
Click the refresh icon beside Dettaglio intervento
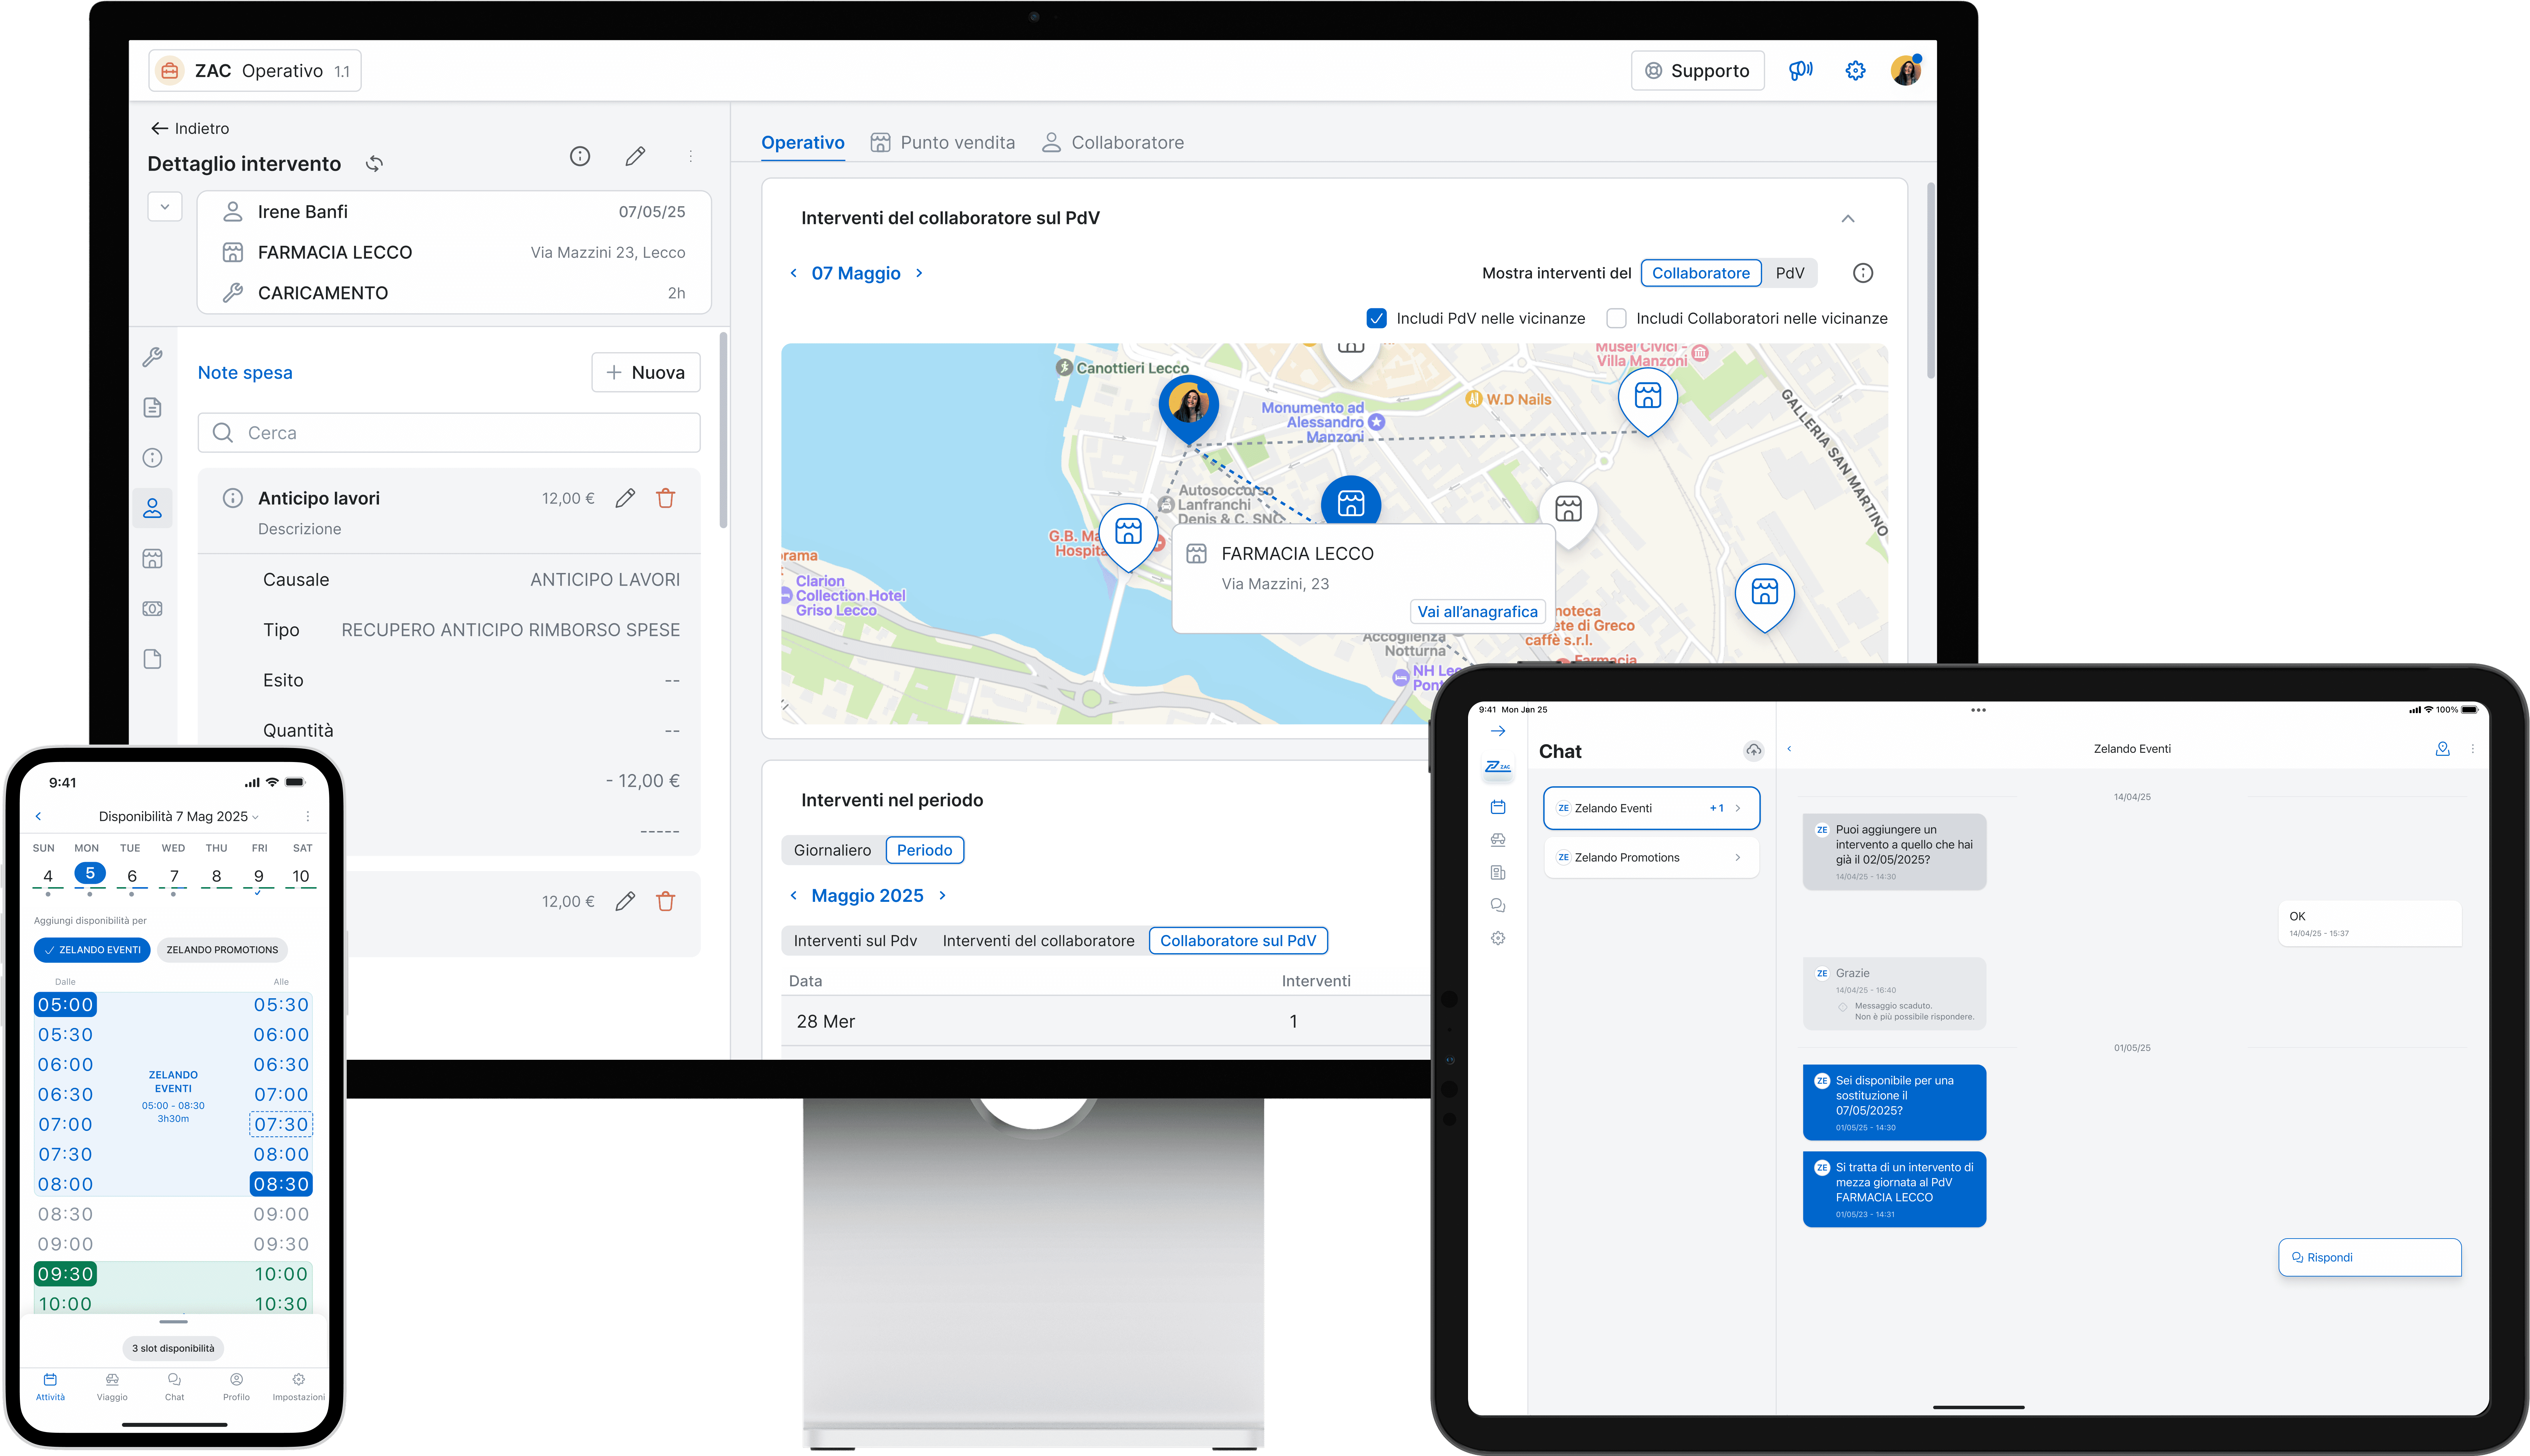[x=374, y=163]
